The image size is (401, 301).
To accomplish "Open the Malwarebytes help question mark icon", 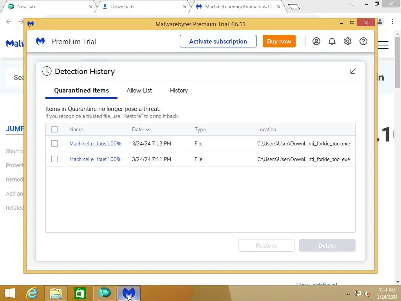I will [363, 41].
